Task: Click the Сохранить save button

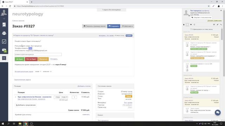Action: pos(114,26)
